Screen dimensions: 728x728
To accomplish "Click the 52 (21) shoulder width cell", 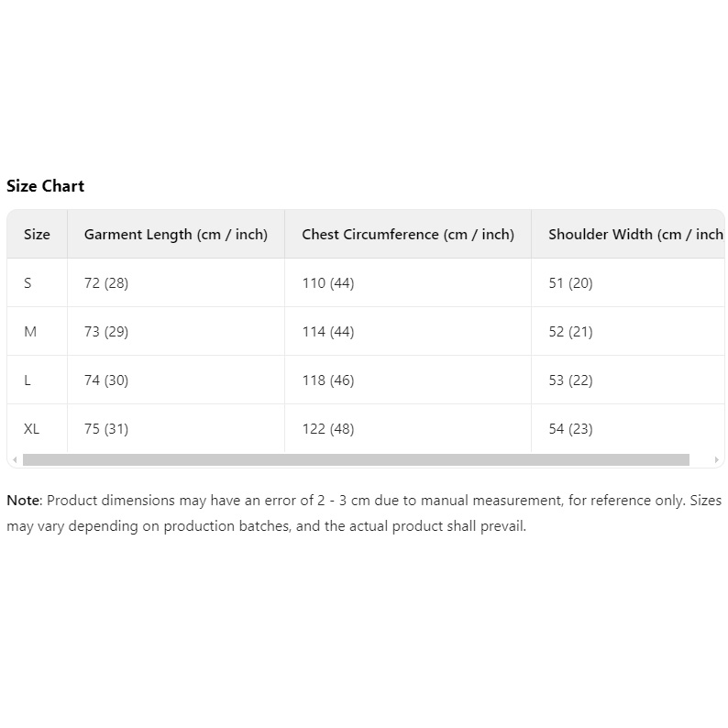I will coord(570,332).
